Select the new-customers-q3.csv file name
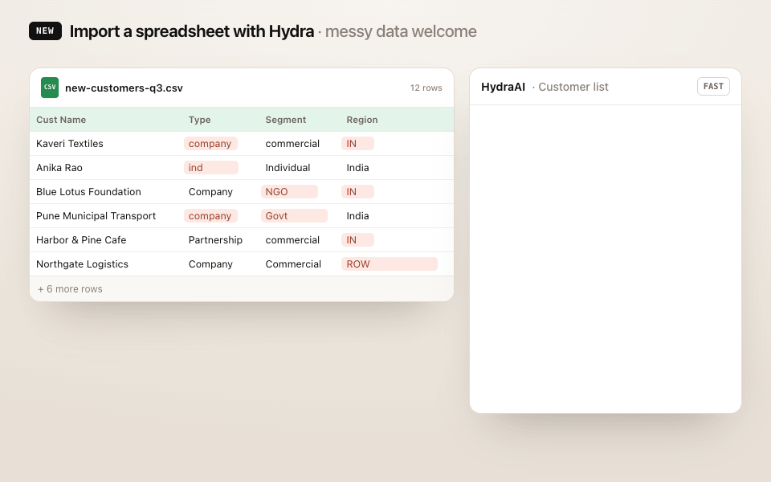 [124, 88]
